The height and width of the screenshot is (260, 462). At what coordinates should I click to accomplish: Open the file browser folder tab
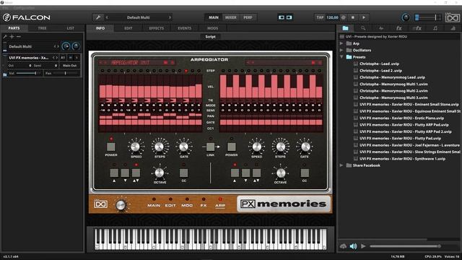[x=345, y=28]
